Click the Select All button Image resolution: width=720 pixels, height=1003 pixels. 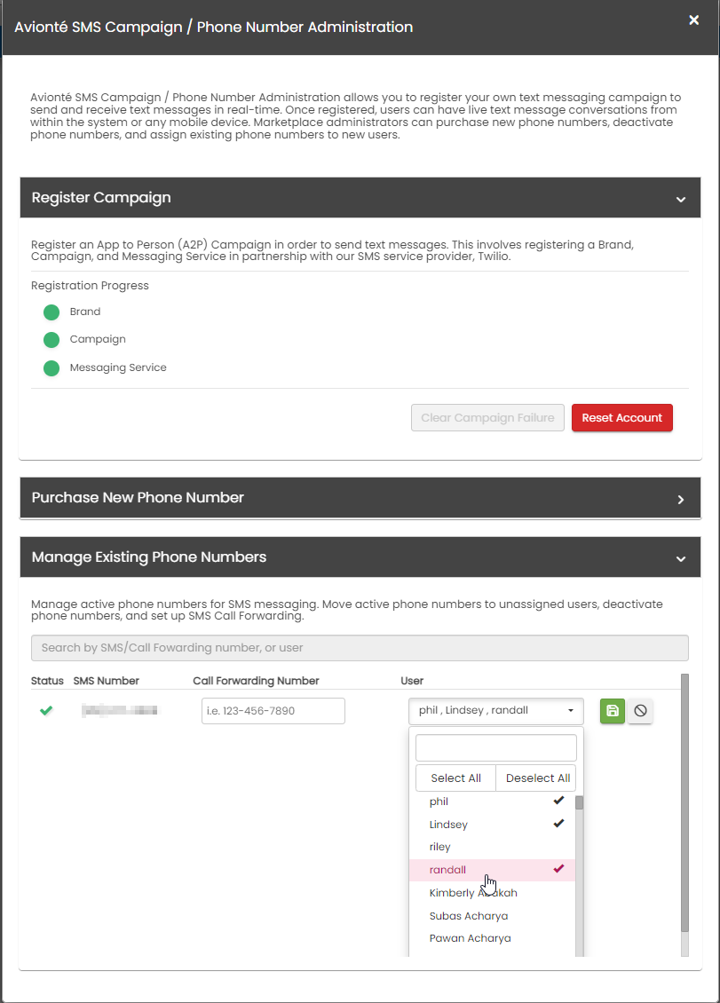click(x=455, y=778)
